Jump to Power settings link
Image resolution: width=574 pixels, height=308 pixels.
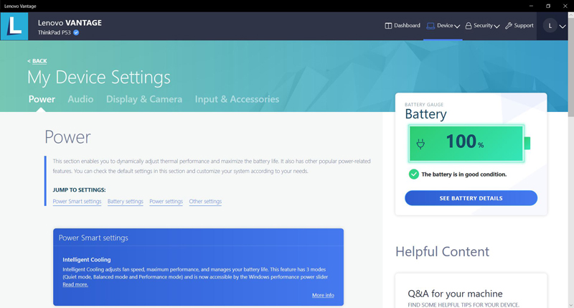click(x=166, y=202)
